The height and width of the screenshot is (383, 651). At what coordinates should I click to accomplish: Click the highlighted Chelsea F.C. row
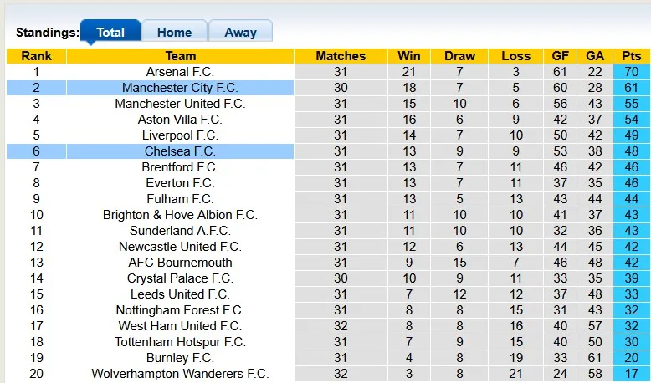(x=180, y=151)
